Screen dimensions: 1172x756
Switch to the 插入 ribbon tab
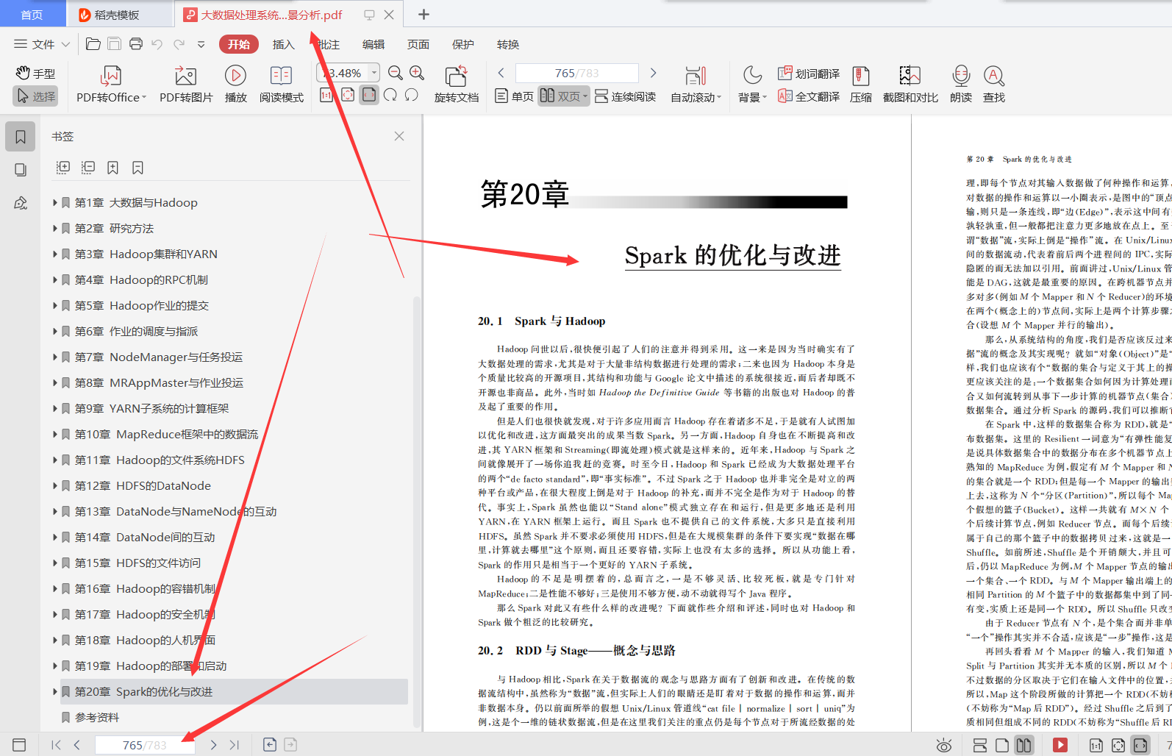[x=284, y=44]
